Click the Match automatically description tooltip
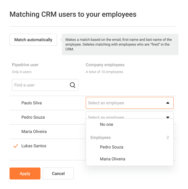This screenshot has height=189, width=188. point(120,44)
